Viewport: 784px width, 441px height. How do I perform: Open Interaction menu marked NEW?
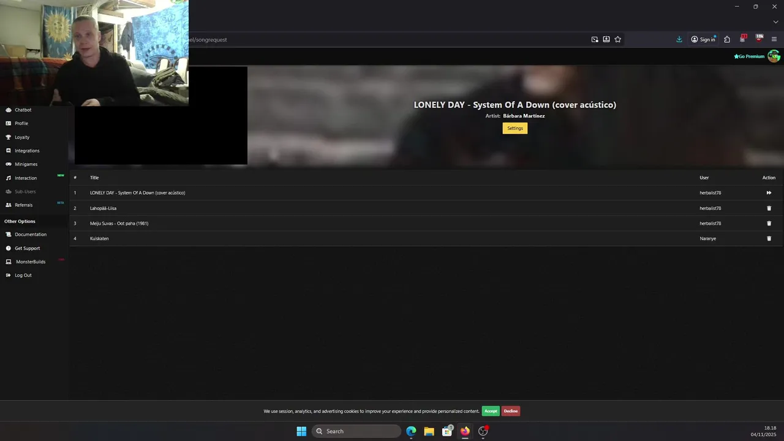pyautogui.click(x=26, y=178)
